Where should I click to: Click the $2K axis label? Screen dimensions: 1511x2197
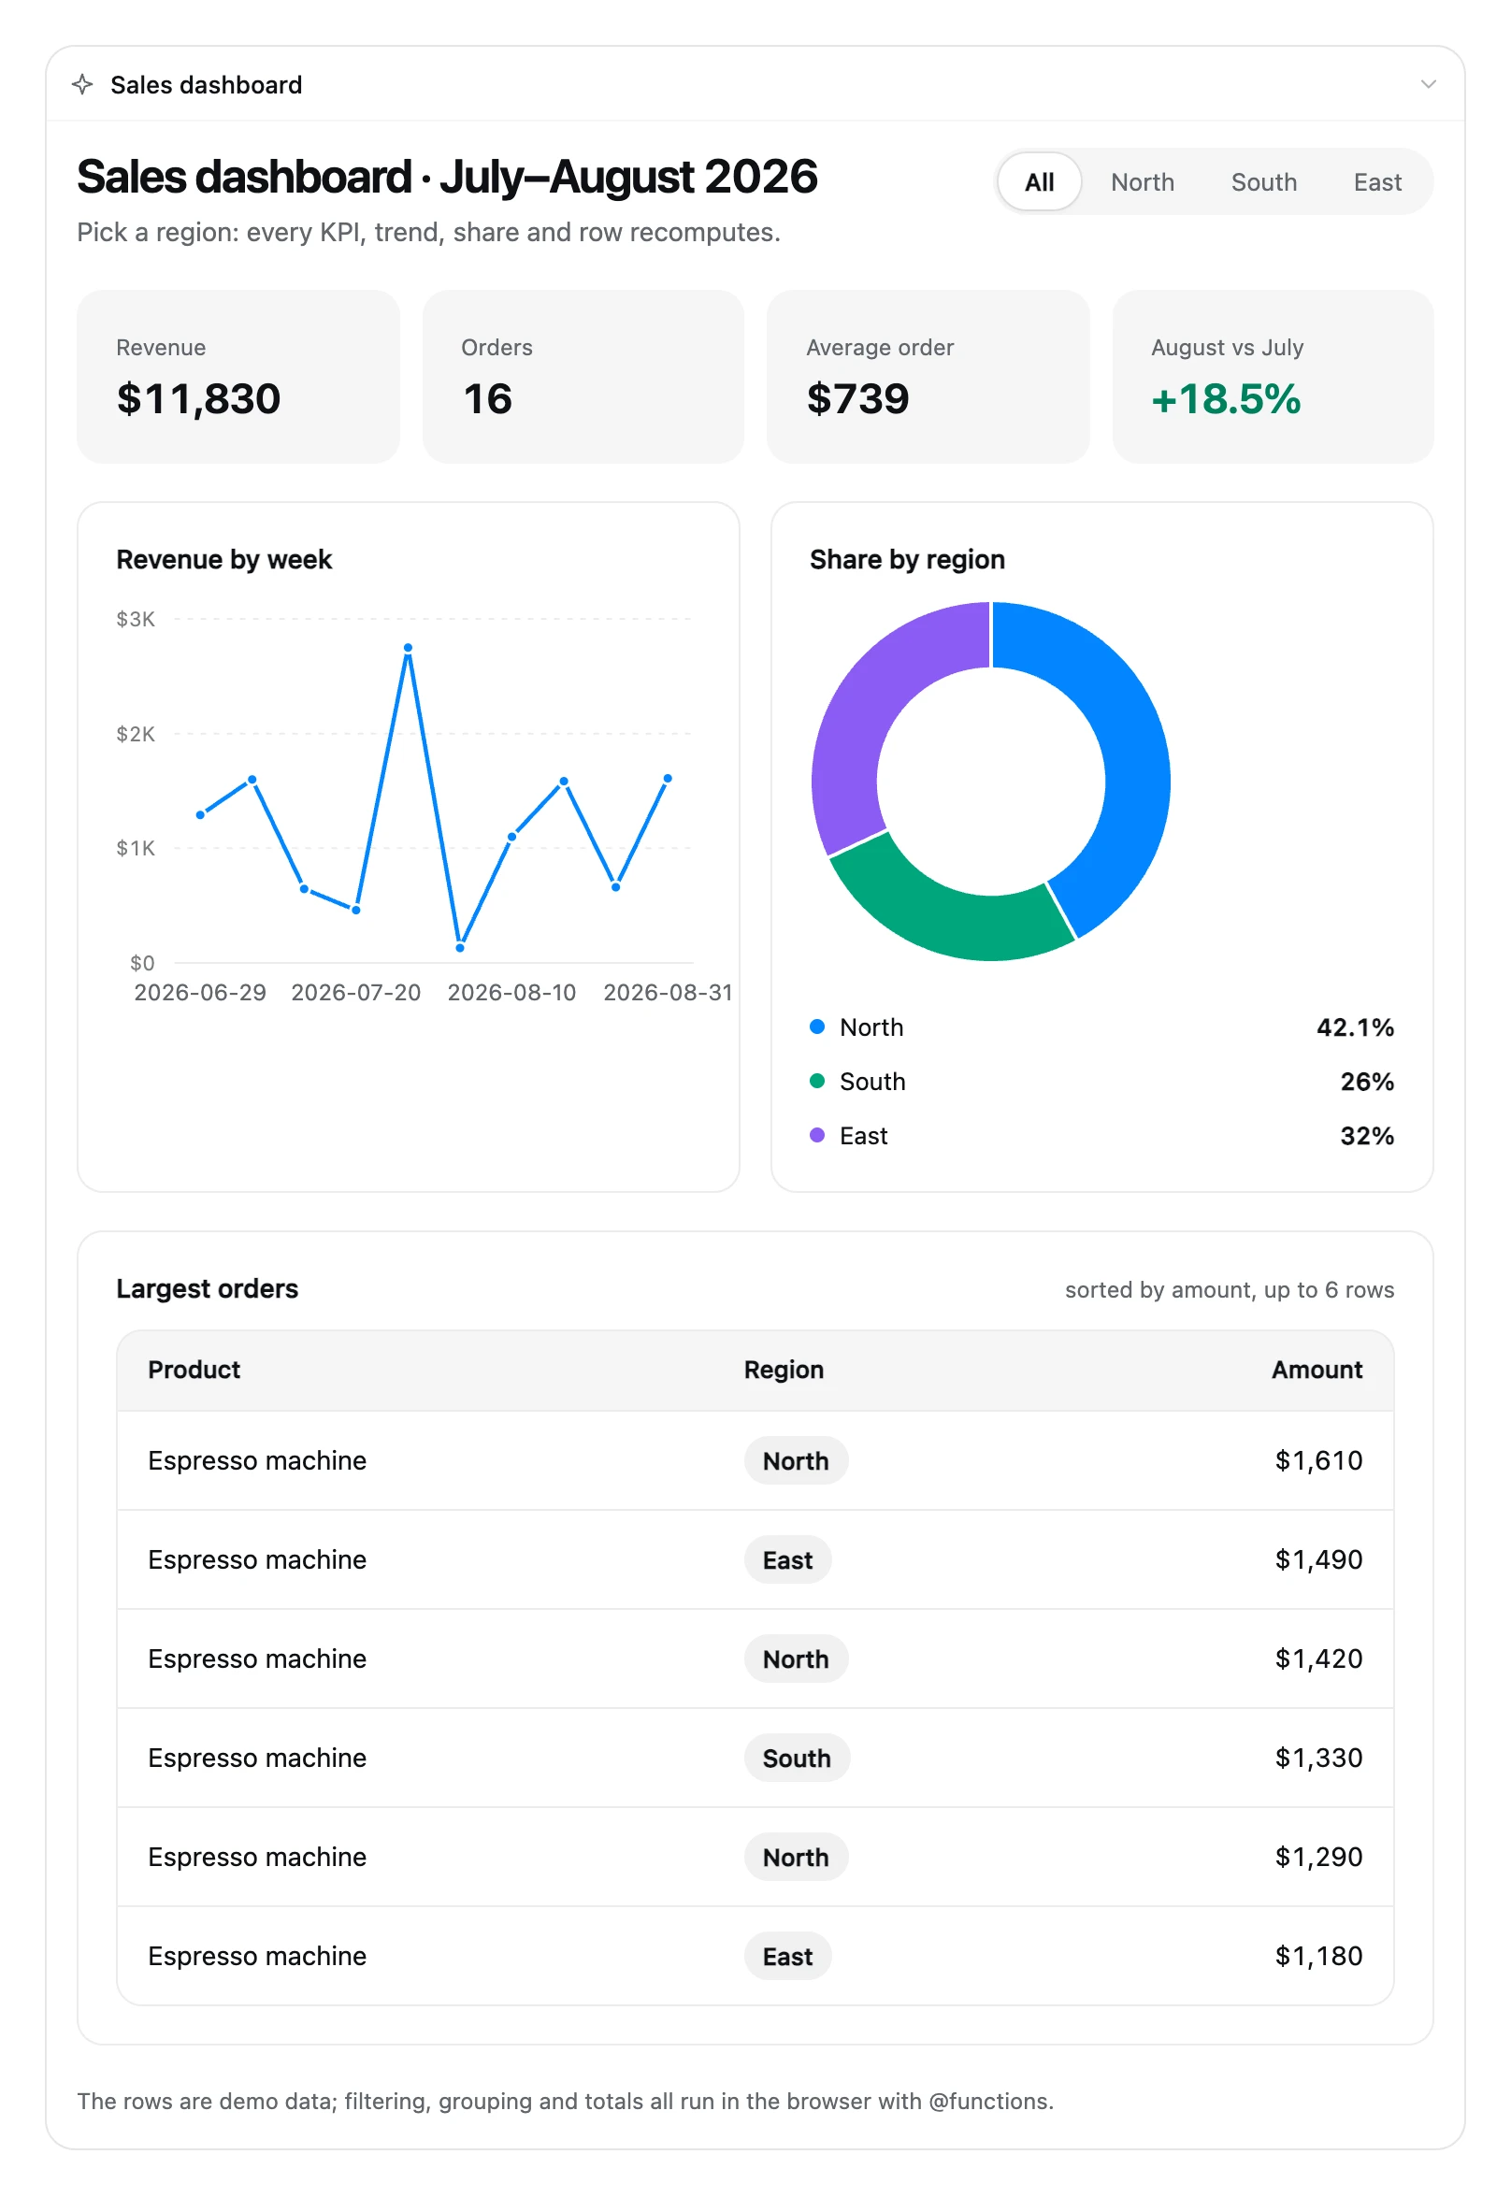tap(136, 734)
